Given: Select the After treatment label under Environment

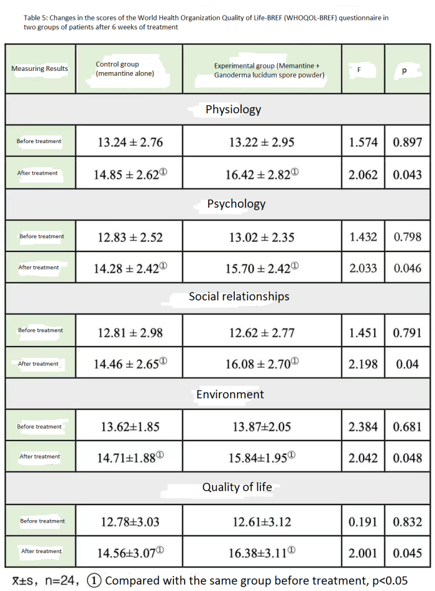Looking at the screenshot, I should (40, 457).
